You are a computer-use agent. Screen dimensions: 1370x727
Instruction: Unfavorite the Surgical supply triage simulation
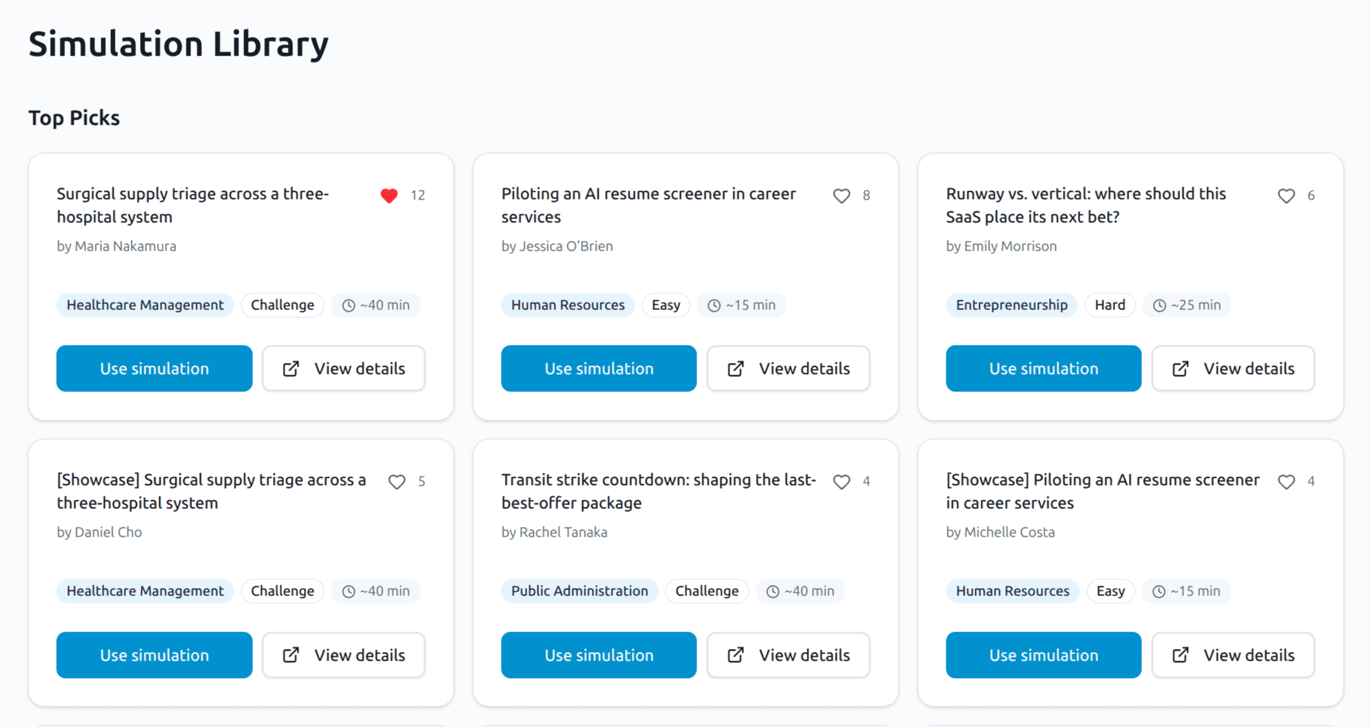point(389,195)
